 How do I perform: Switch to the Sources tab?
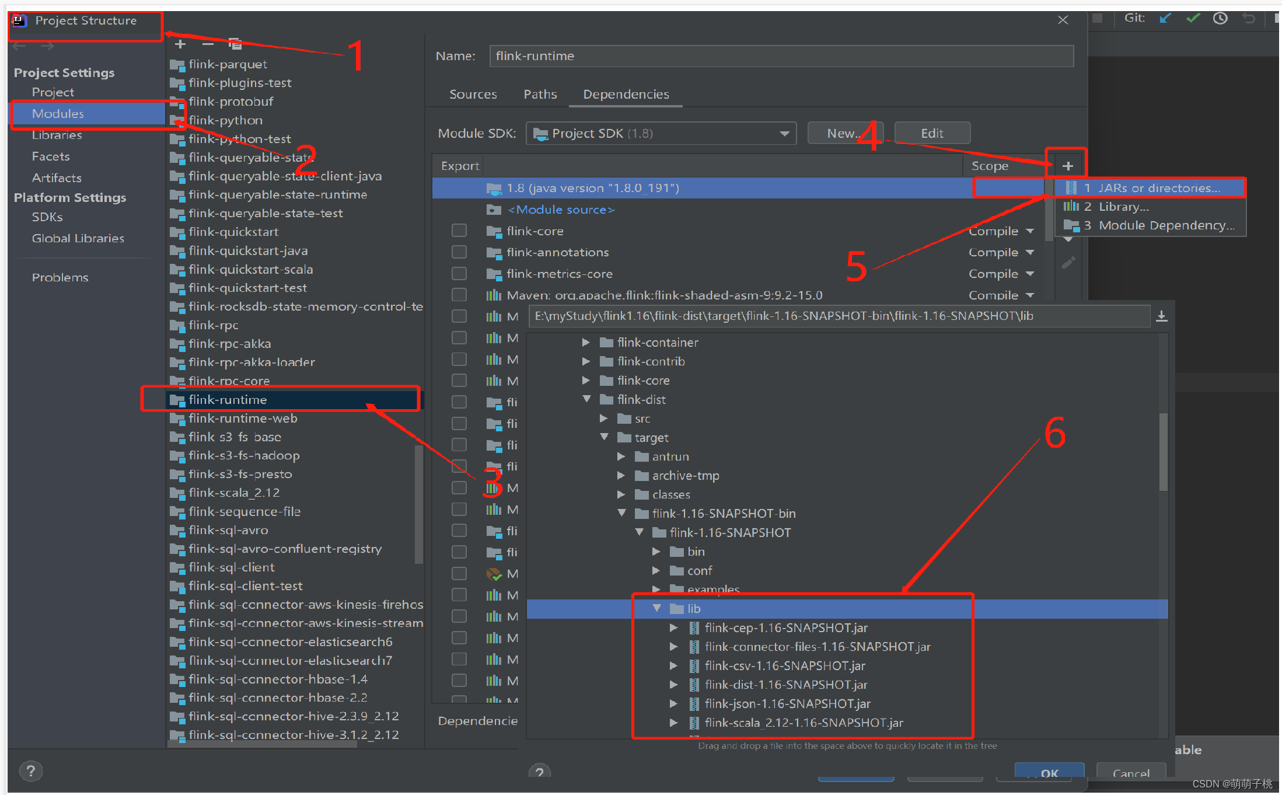(x=473, y=94)
